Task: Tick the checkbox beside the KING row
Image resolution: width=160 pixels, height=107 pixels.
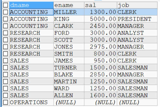Action: tap(6, 19)
